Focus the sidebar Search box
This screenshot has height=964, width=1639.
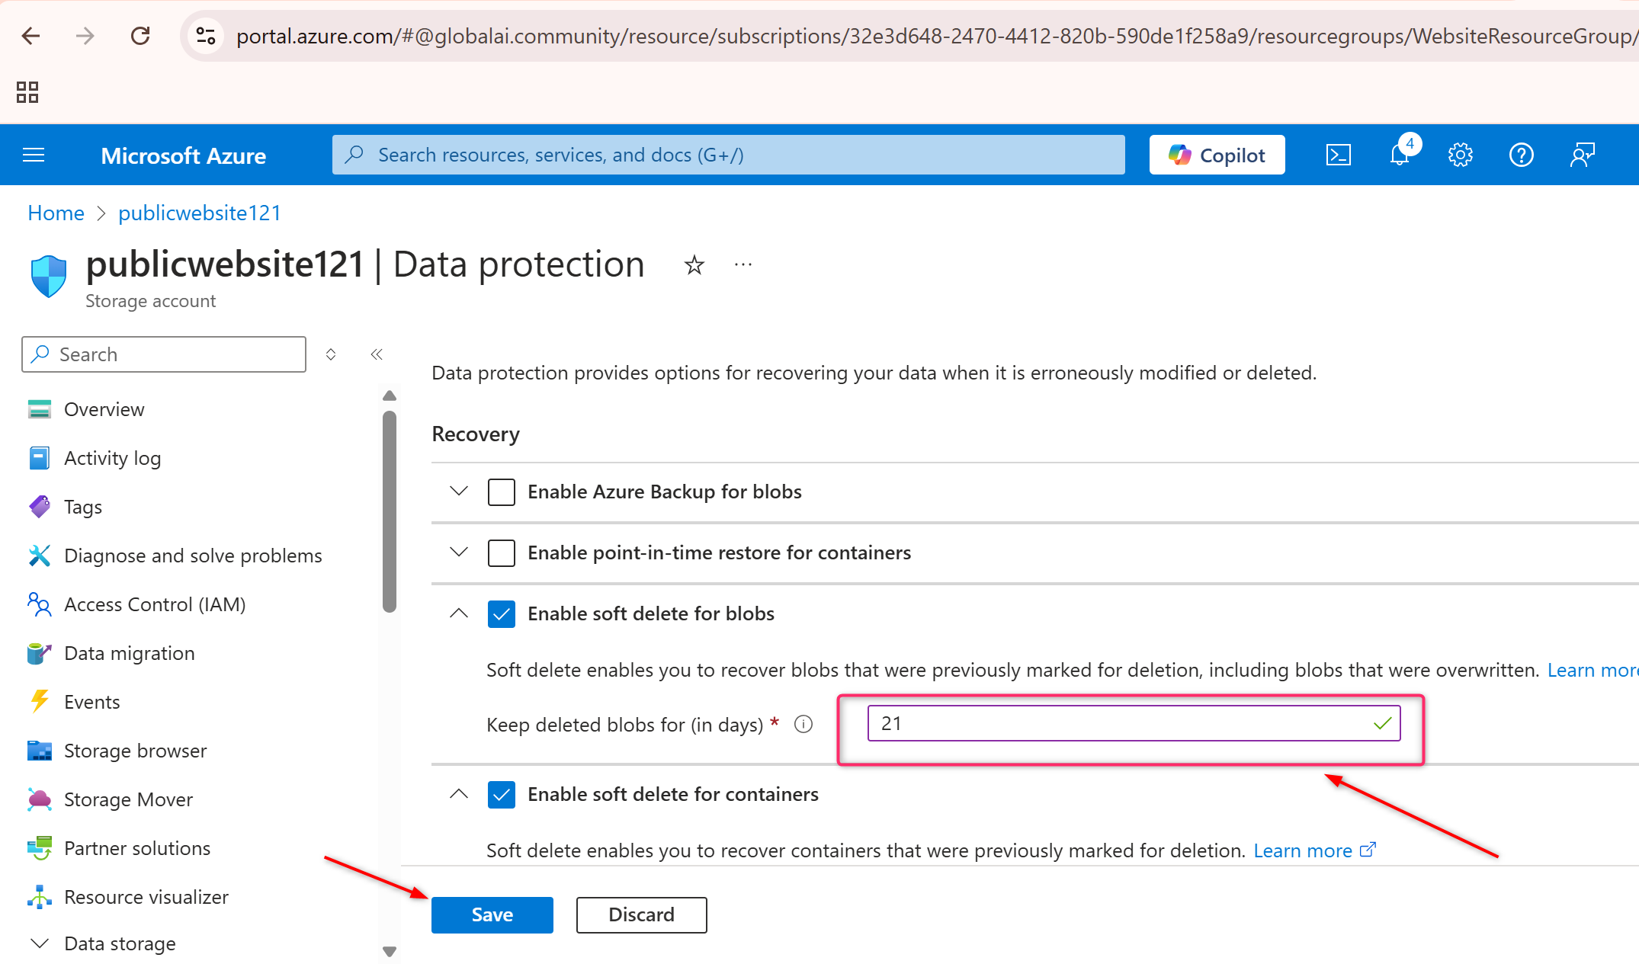pyautogui.click(x=164, y=354)
